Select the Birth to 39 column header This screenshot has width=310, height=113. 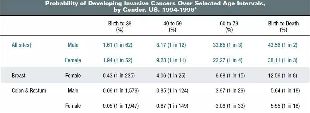[120, 27]
